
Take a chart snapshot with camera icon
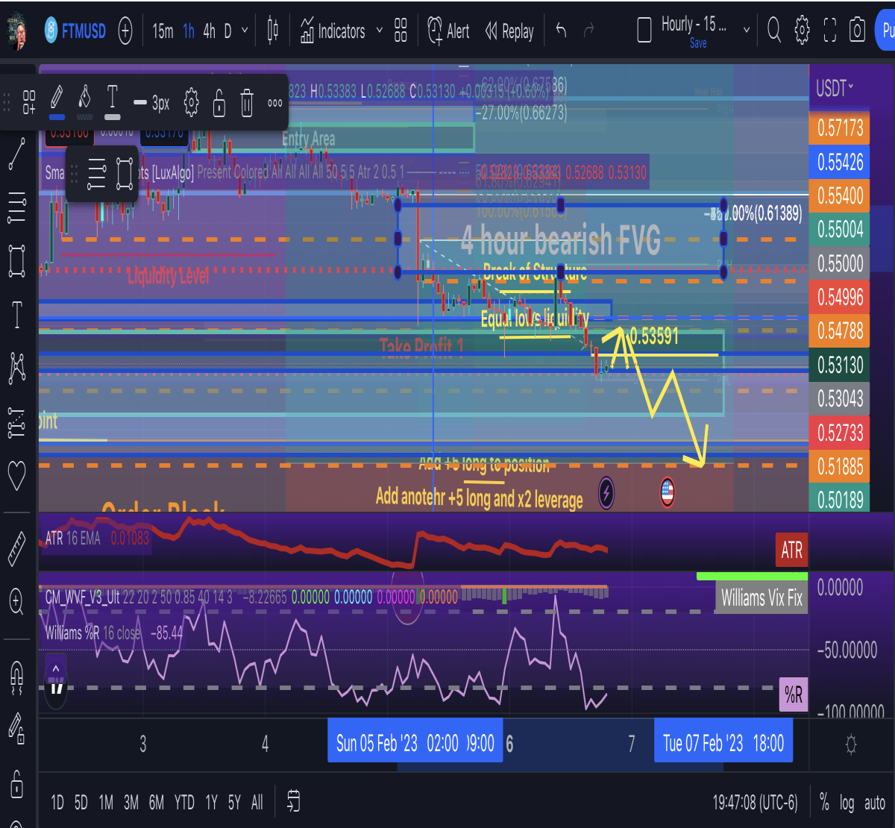[x=857, y=31]
